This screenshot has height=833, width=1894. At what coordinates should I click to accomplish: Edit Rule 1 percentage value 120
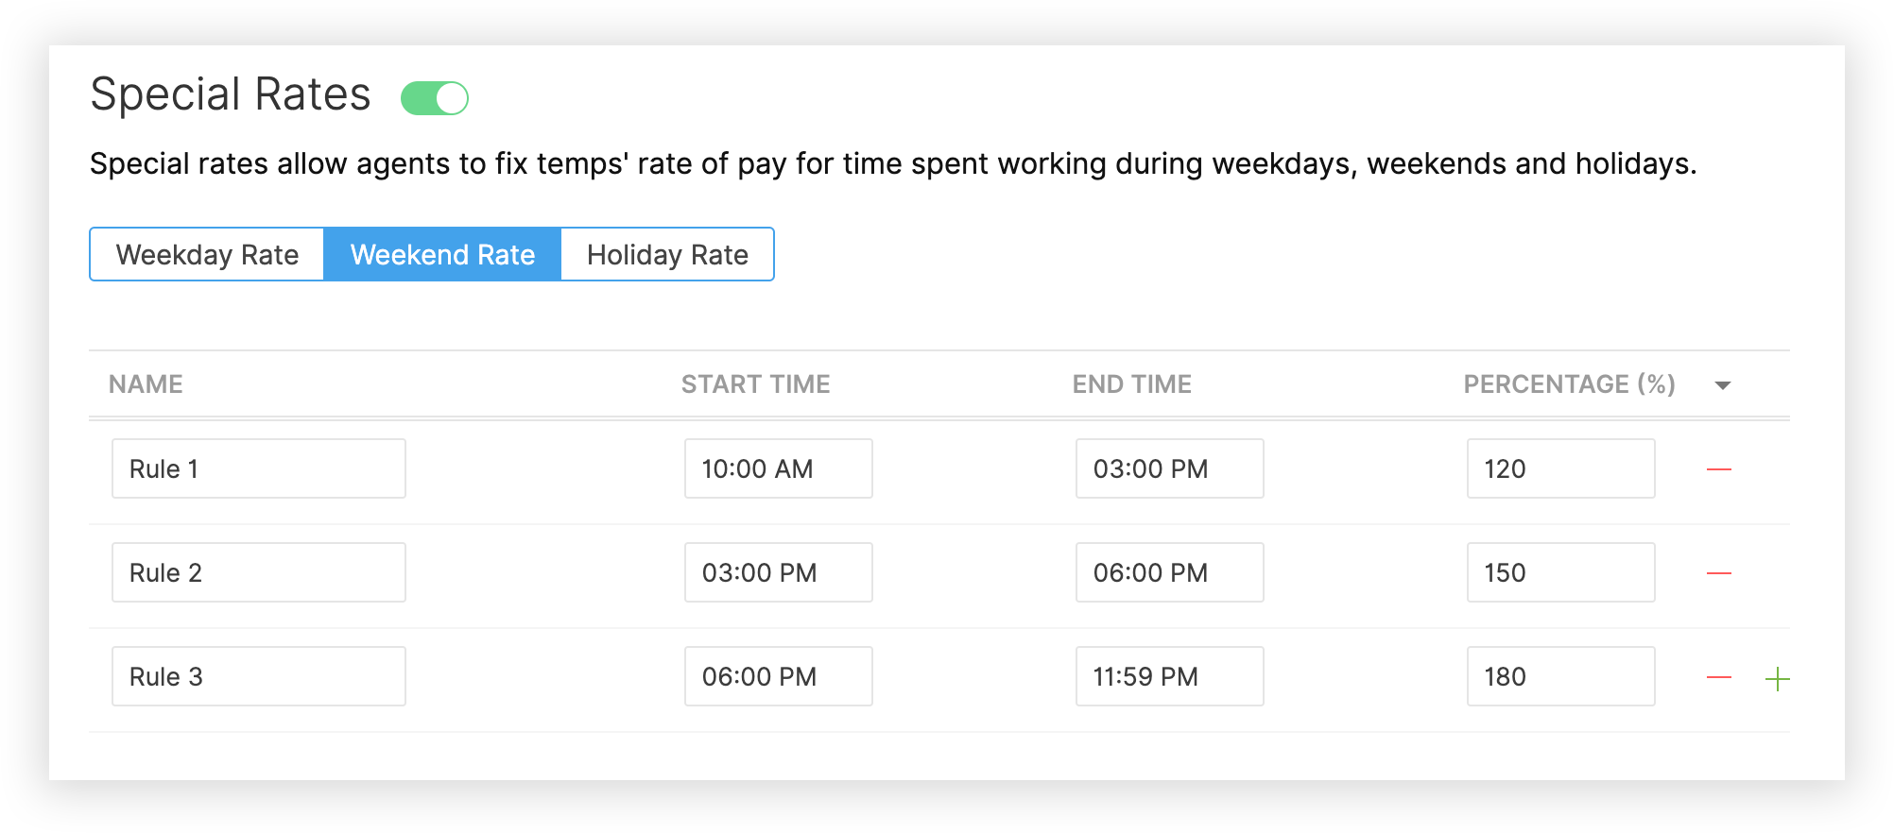click(1560, 468)
